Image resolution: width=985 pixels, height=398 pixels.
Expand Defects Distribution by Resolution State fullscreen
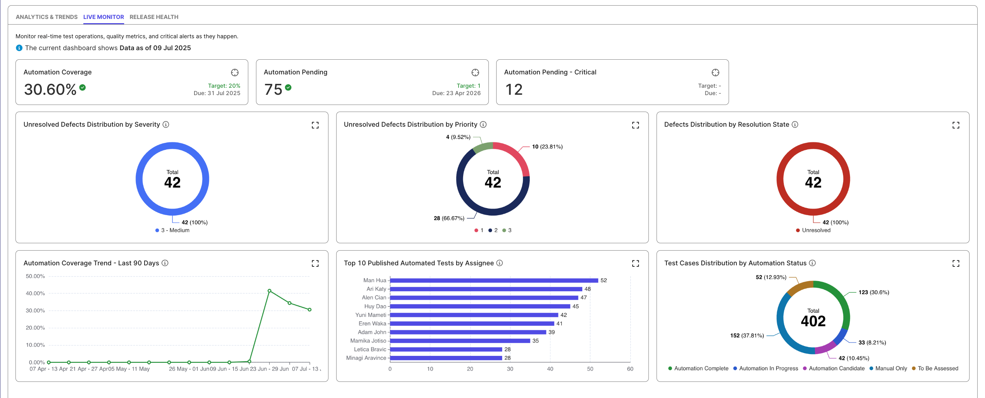(x=955, y=125)
